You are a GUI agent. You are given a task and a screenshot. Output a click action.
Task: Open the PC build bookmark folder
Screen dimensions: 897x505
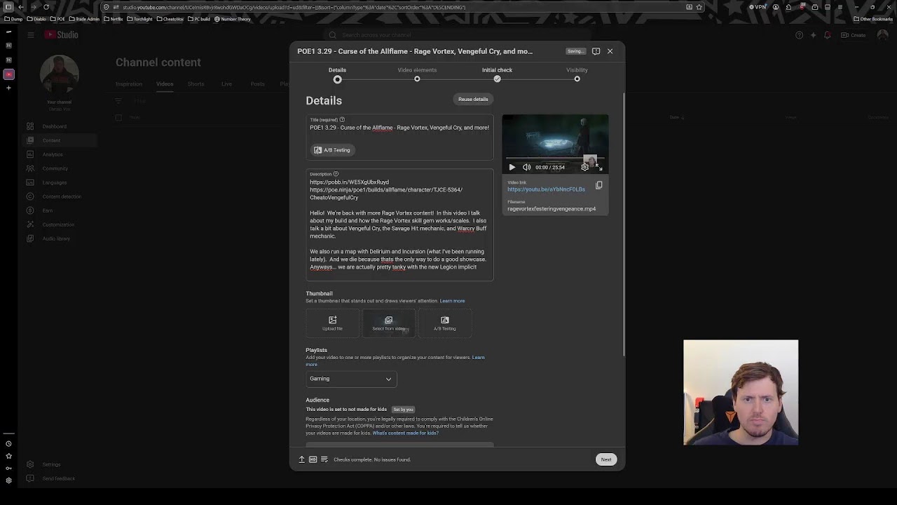pos(199,19)
